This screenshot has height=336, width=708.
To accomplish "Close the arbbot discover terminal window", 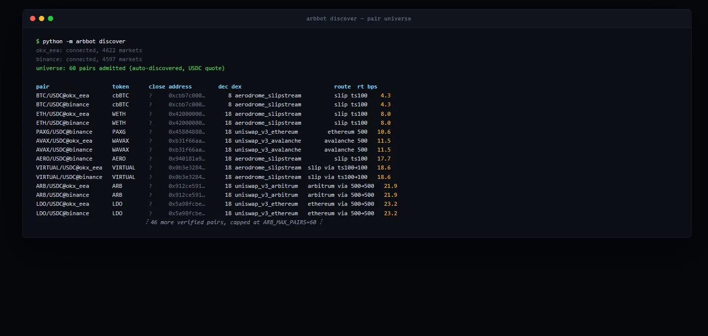I will (33, 18).
